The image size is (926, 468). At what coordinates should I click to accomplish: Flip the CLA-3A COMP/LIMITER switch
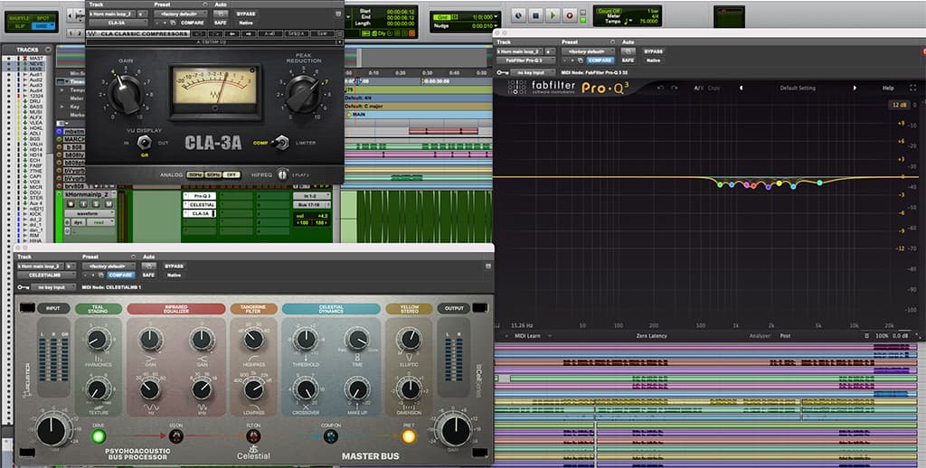[282, 143]
